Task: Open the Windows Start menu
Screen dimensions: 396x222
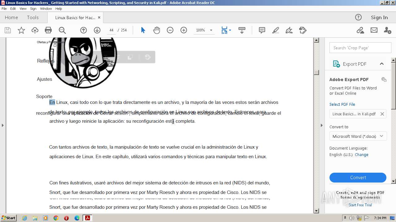Action: click(x=9, y=218)
